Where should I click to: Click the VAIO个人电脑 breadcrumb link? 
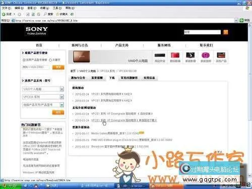point(87,71)
